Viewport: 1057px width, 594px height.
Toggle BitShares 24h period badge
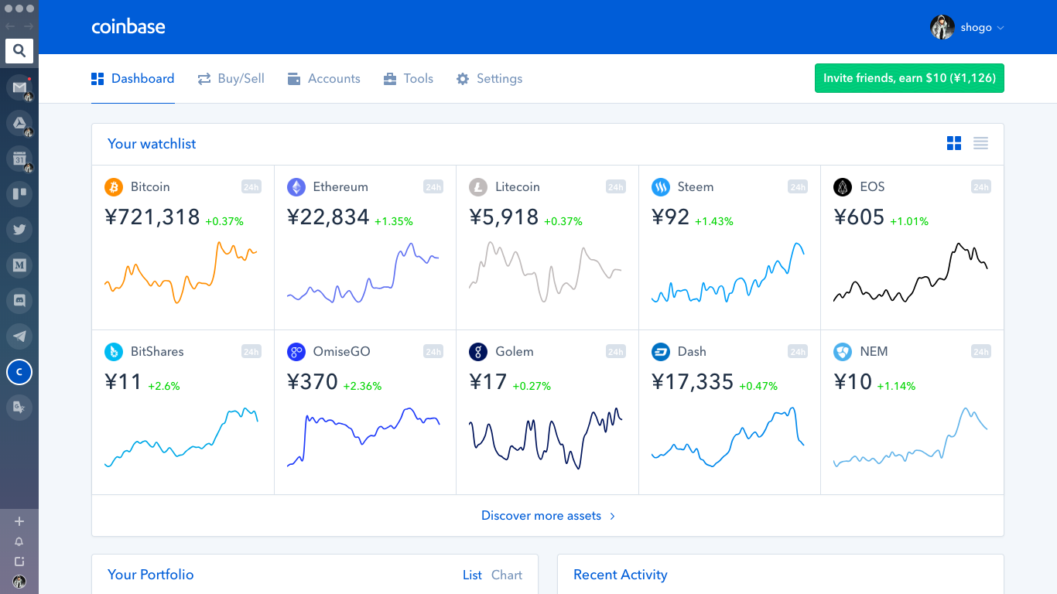pyautogui.click(x=251, y=352)
